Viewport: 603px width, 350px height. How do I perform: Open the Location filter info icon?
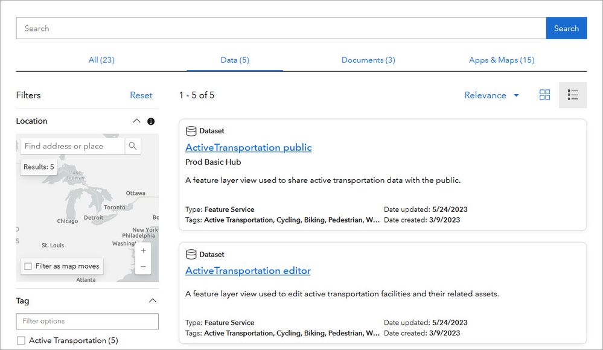point(151,121)
